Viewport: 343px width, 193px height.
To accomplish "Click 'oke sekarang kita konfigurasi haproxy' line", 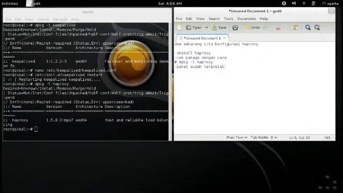I will point(217,44).
